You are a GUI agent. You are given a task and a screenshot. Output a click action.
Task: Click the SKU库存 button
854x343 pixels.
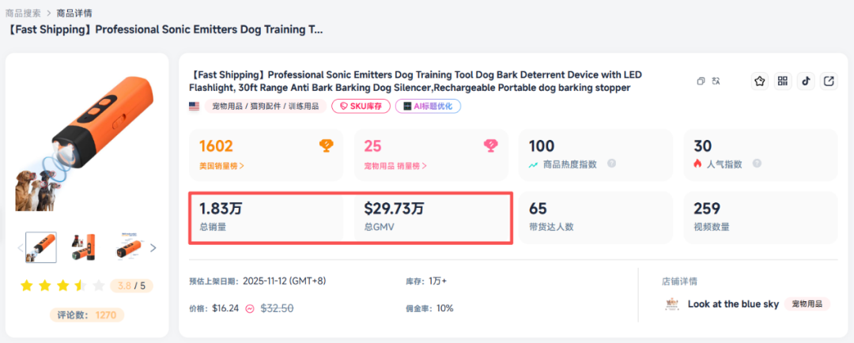pyautogui.click(x=361, y=106)
